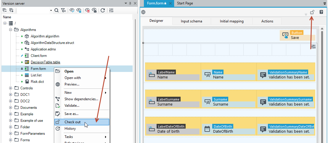Expand the Documents folder
Viewport: 328px width, 143px height.
coord(10,108)
